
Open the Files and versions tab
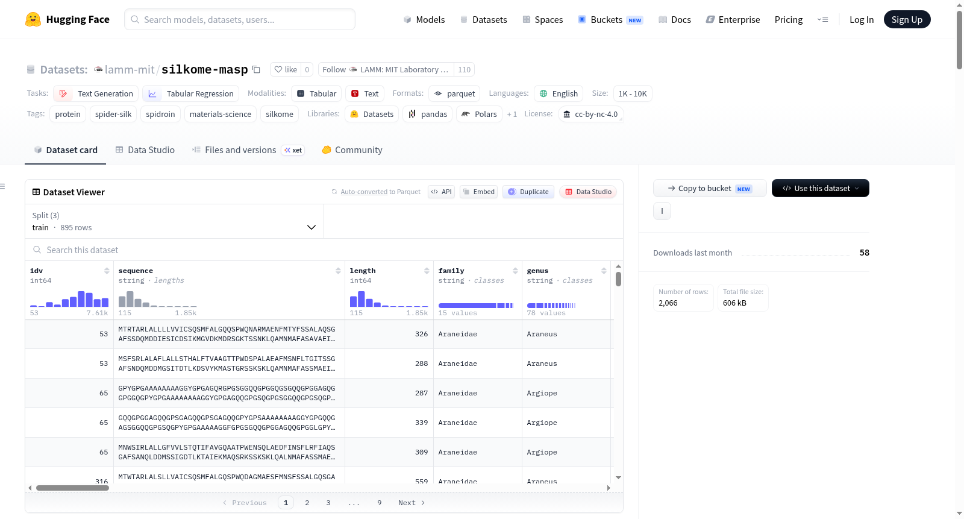pos(248,150)
